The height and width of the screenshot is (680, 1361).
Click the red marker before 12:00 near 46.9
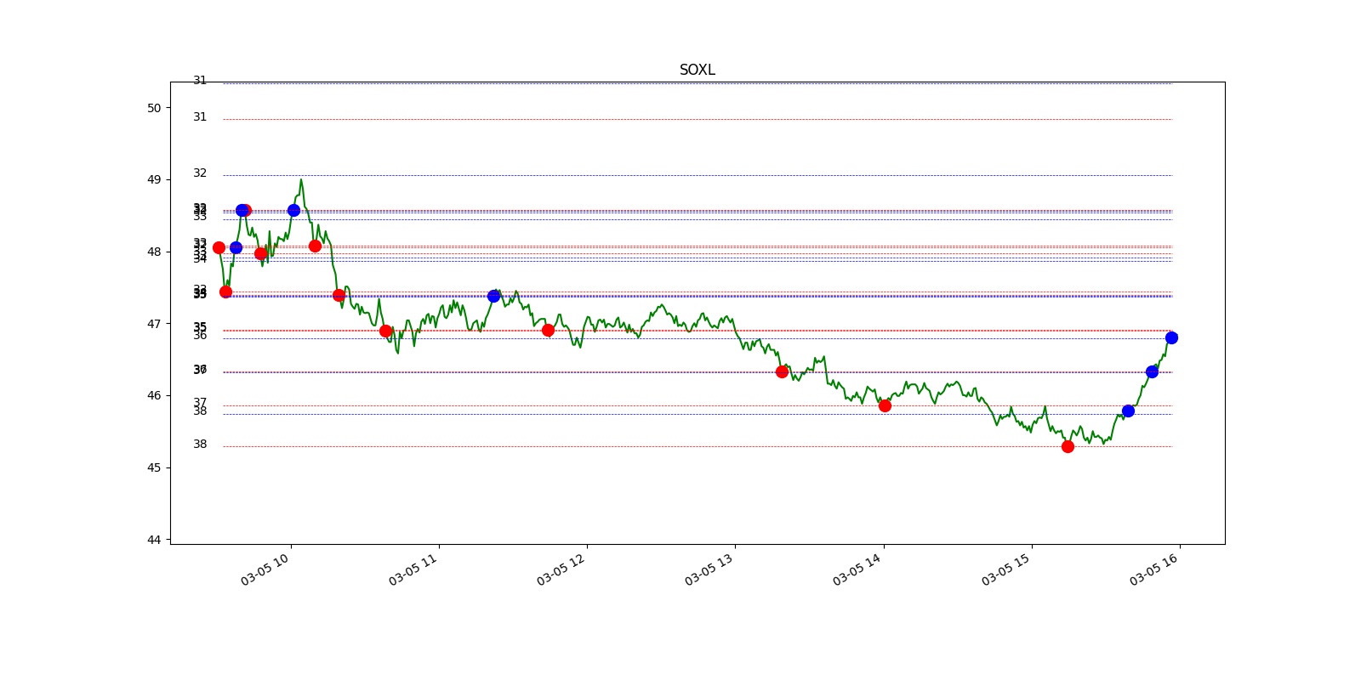point(548,330)
